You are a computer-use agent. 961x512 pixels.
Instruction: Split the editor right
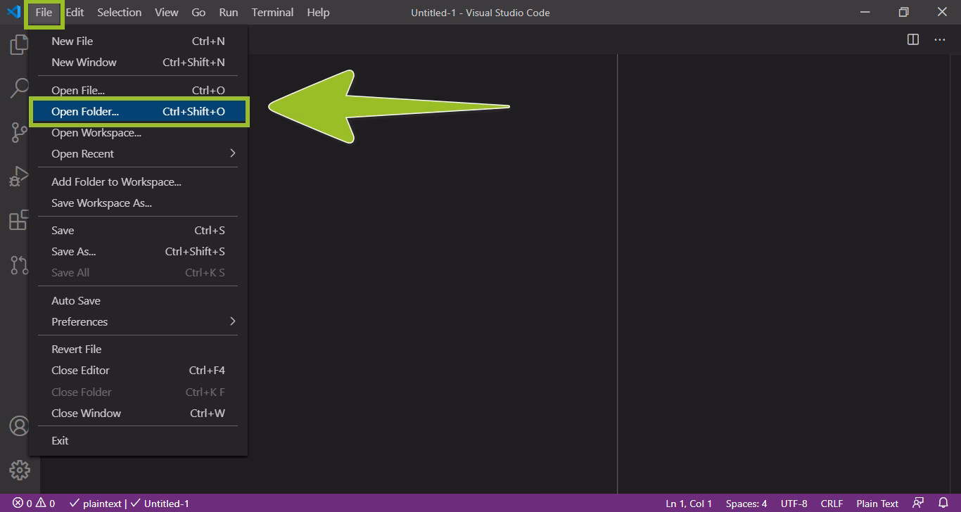[x=913, y=39]
